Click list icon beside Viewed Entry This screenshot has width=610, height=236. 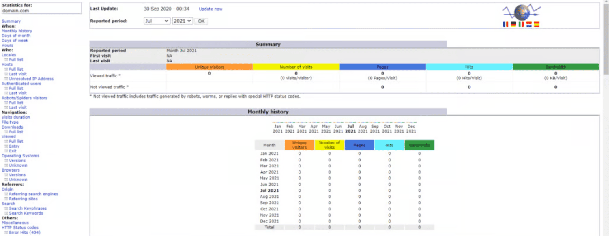pos(6,146)
